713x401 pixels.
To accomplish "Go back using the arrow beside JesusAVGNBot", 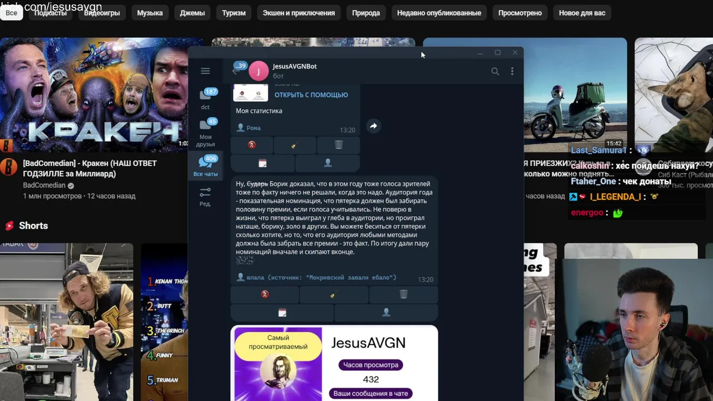I will [235, 71].
